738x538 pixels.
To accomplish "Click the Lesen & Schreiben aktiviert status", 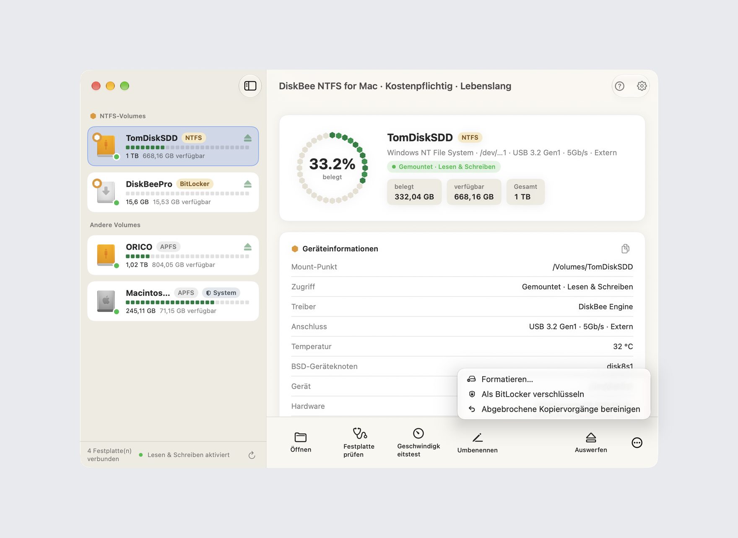I will click(x=184, y=455).
